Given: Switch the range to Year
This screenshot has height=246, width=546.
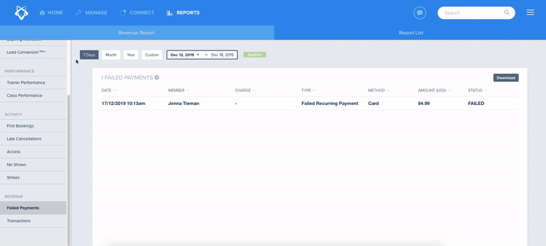Looking at the screenshot, I should tap(131, 55).
